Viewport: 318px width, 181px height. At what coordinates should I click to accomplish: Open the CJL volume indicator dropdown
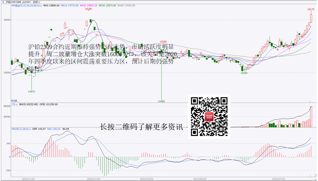[15, 104]
